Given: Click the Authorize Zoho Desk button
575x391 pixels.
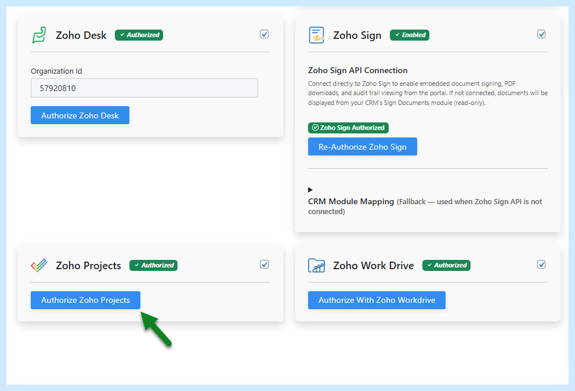Looking at the screenshot, I should [80, 115].
